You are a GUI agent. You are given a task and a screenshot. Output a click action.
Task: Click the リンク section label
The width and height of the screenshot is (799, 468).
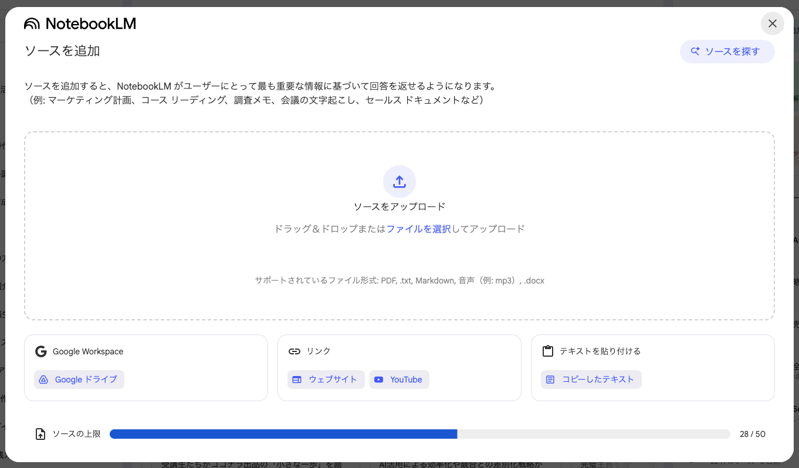[319, 351]
